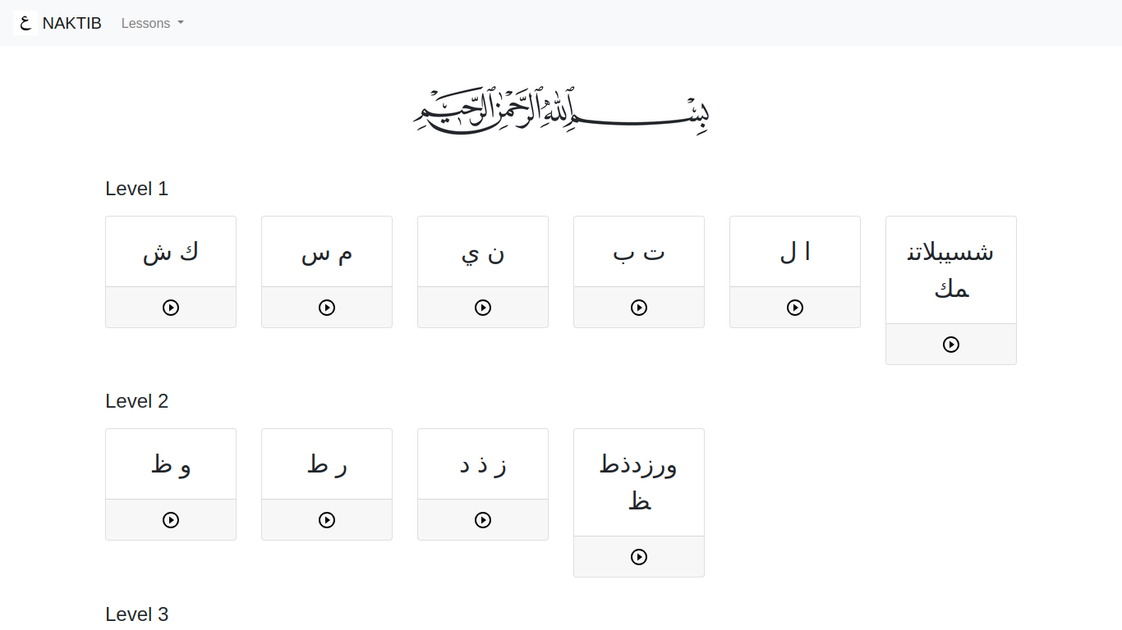Screen dimensions: 1122x630
Task: Play audio for the ا ل lesson
Action: (x=794, y=307)
